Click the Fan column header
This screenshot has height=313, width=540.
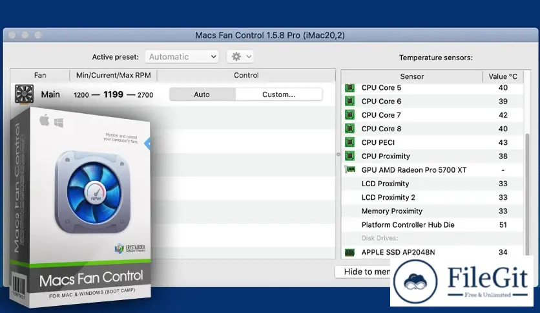tap(40, 75)
